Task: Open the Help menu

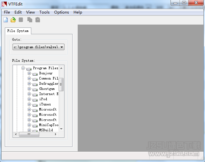Action: pyautogui.click(x=78, y=12)
